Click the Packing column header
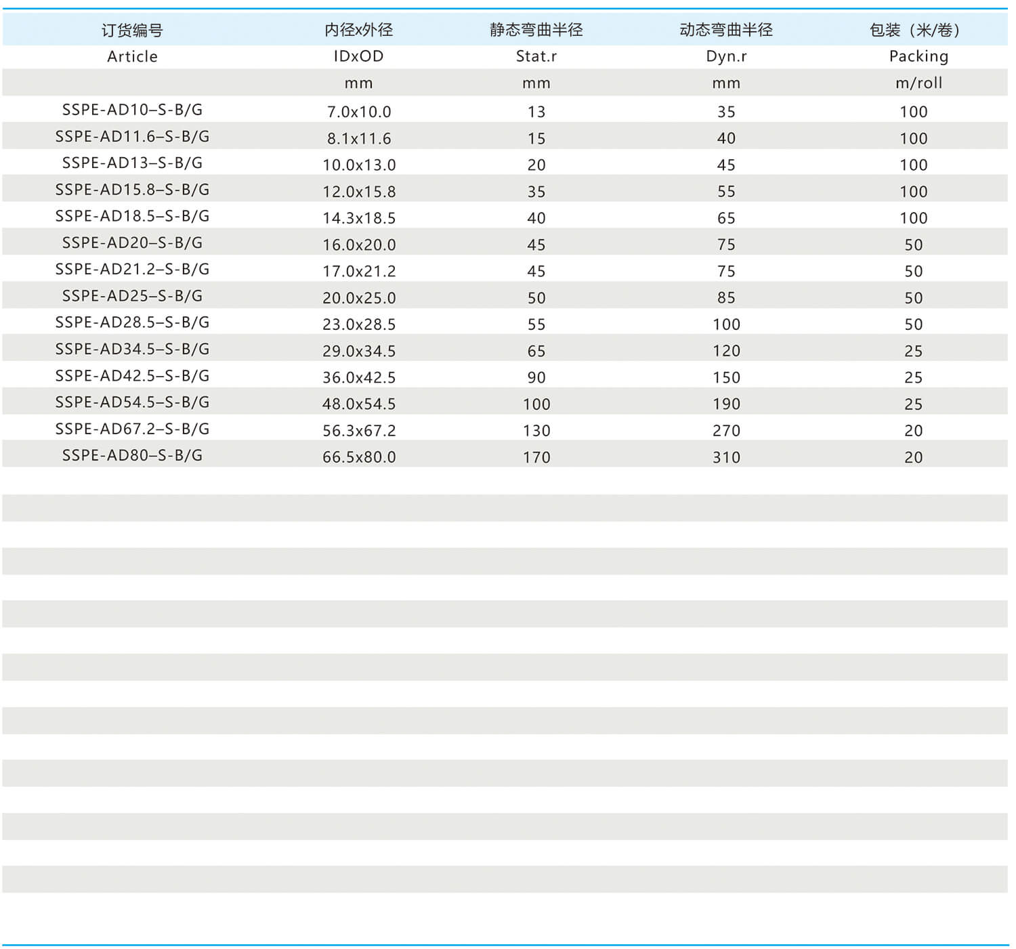1016x949 pixels. pyautogui.click(x=918, y=56)
